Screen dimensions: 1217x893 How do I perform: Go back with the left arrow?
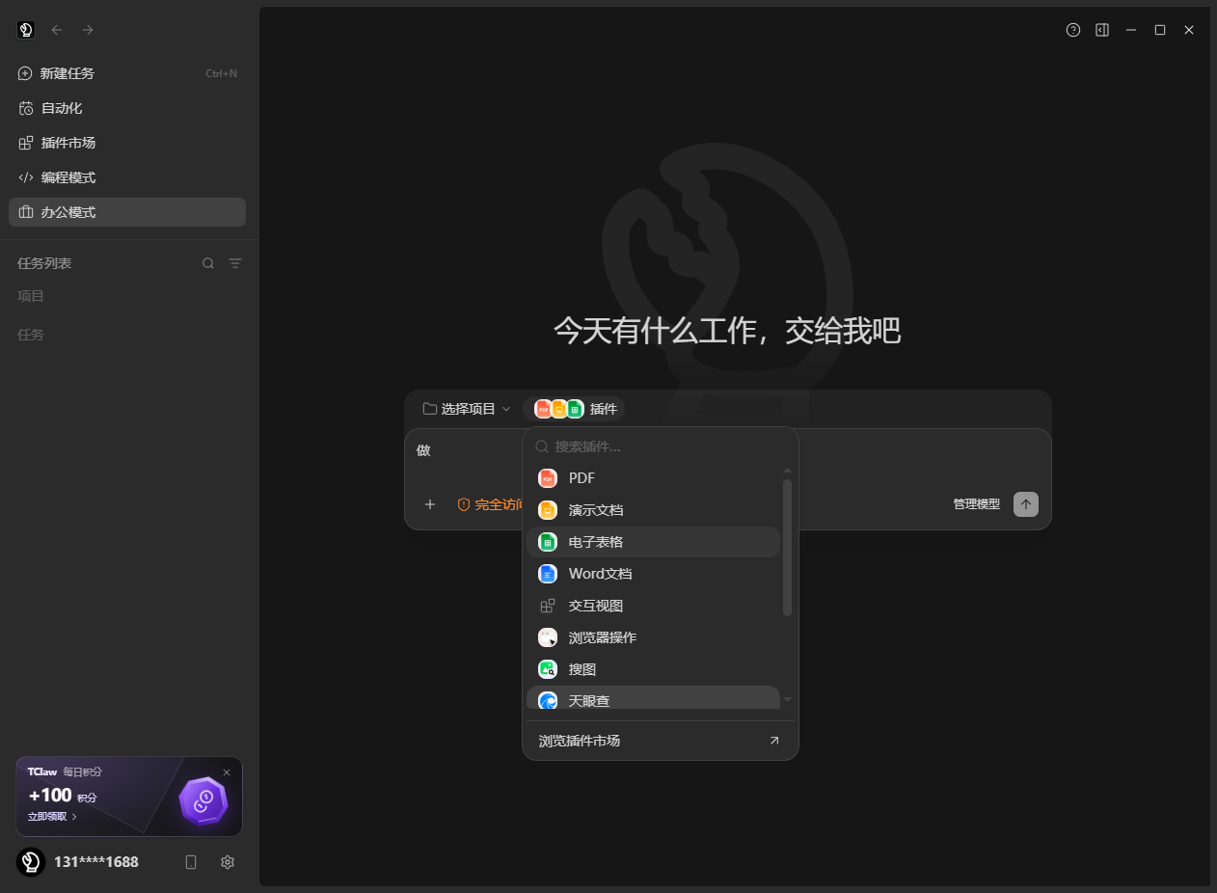click(57, 30)
